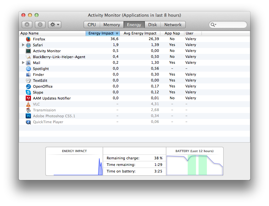Image resolution: width=269 pixels, height=206 pixels.
Task: Click the Energy Impact graph
Action: click(x=74, y=165)
